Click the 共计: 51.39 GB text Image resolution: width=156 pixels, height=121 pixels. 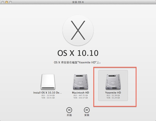[x=113, y=96]
